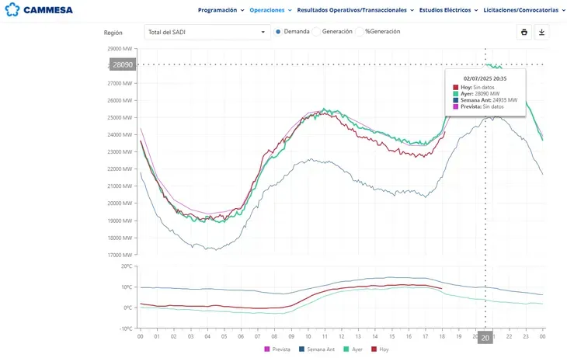Viewport: 567px width, 358px height.
Task: Open the Operaciones menu
Action: pyautogui.click(x=266, y=10)
